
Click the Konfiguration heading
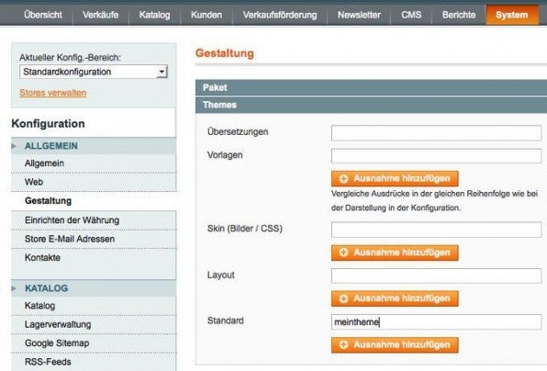(x=48, y=124)
